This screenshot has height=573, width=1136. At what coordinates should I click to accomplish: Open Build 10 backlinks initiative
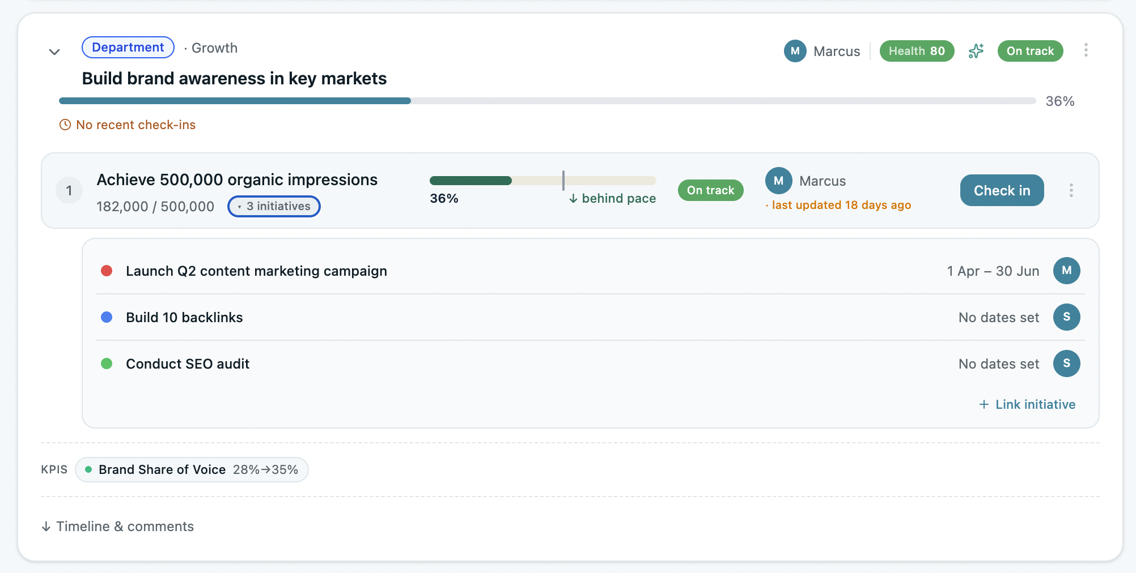[184, 318]
